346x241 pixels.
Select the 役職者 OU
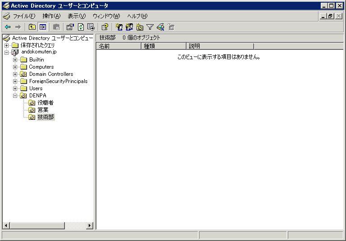(46, 103)
